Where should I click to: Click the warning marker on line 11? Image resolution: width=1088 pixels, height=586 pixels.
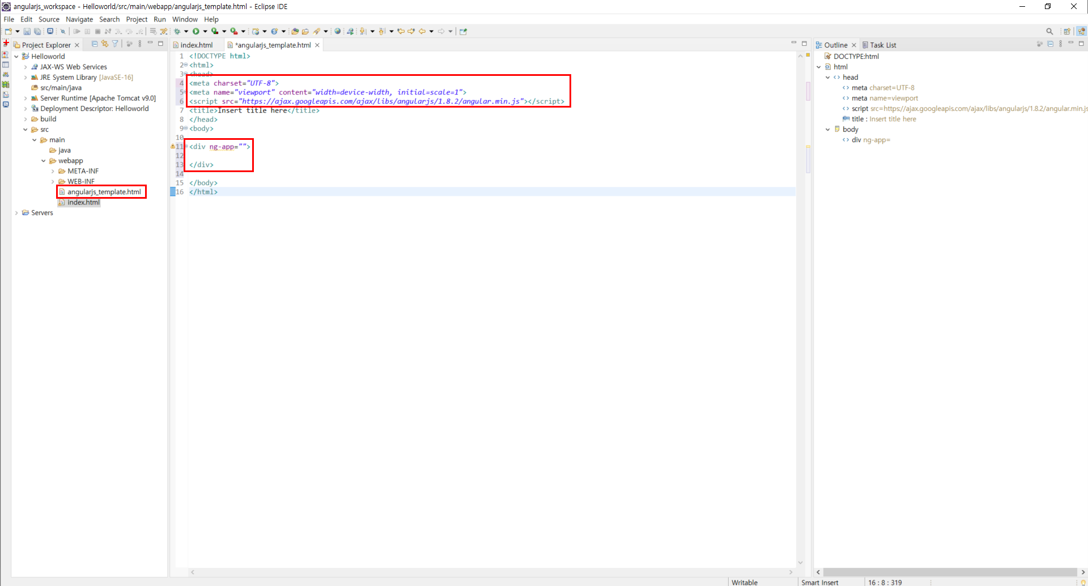[173, 147]
